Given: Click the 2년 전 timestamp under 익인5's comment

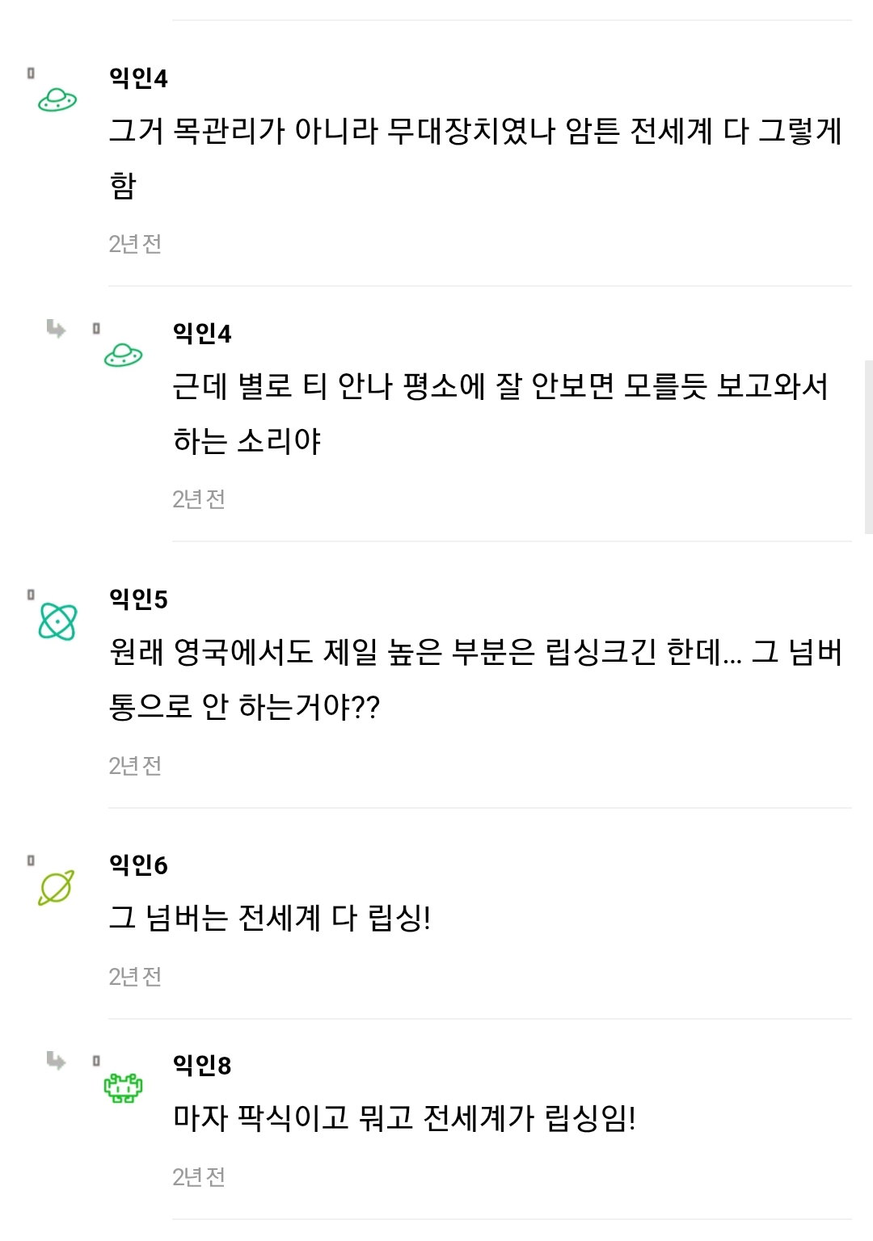Looking at the screenshot, I should point(135,765).
